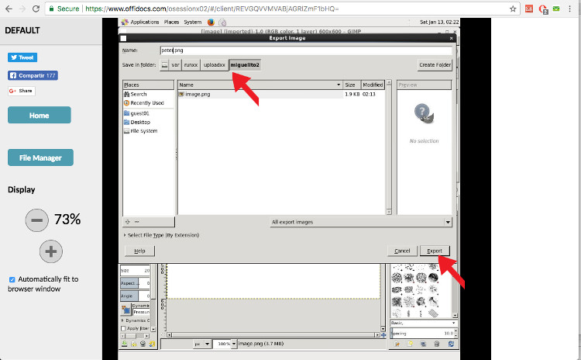Adjust the brush Spacing slider
This screenshot has width=581, height=360.
422,334
